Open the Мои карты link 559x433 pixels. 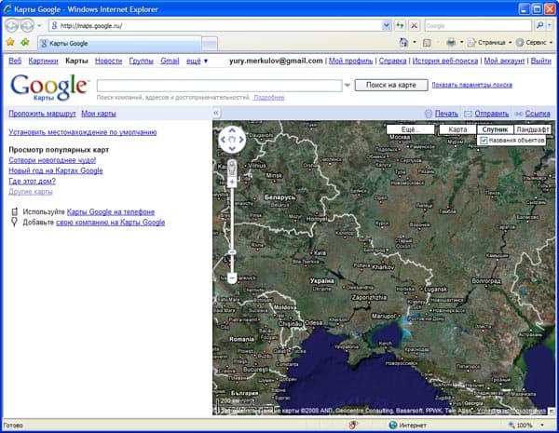[99, 114]
